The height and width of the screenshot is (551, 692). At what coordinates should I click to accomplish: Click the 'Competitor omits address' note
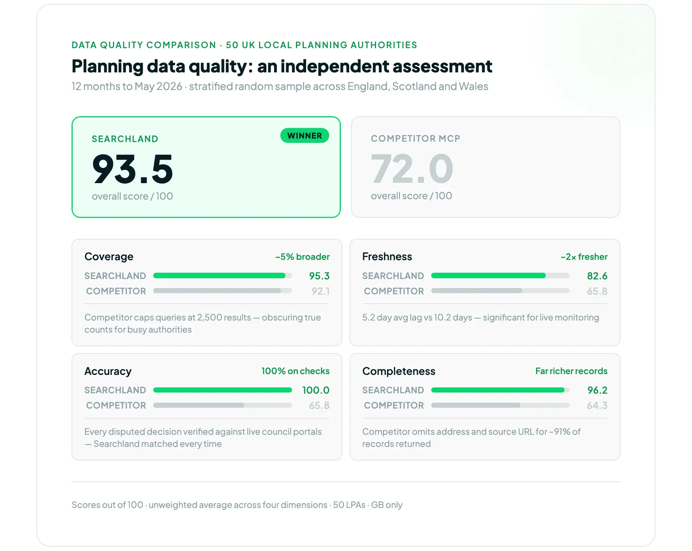click(x=471, y=438)
